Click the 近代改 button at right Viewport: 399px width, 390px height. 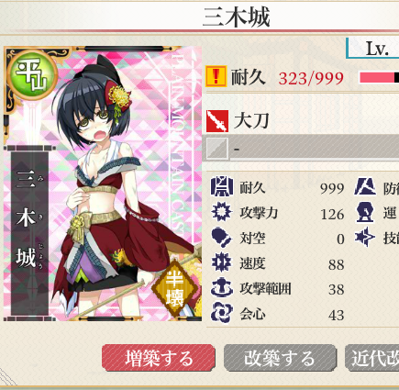coord(372,358)
